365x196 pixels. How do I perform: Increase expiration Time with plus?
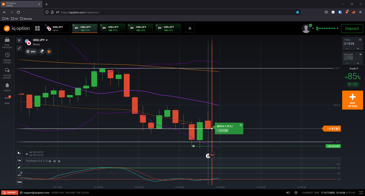click(x=358, y=48)
